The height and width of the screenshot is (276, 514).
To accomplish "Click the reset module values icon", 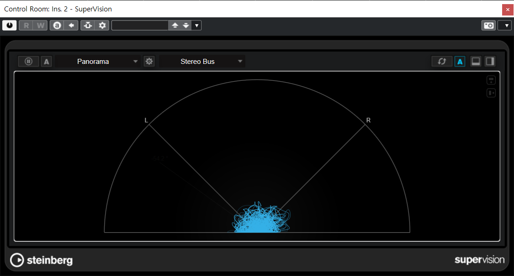I will click(442, 62).
